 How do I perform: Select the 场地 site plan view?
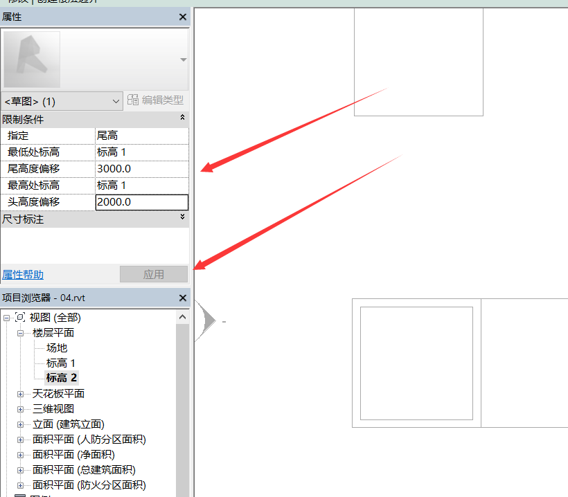point(57,348)
